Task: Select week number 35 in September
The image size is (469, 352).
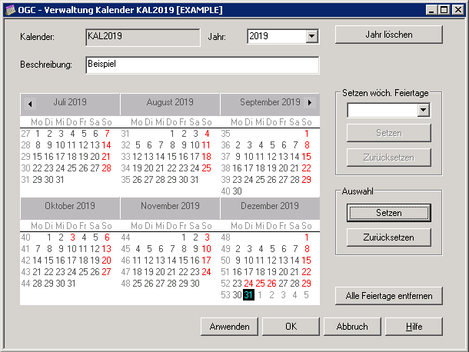Action: pyautogui.click(x=225, y=134)
